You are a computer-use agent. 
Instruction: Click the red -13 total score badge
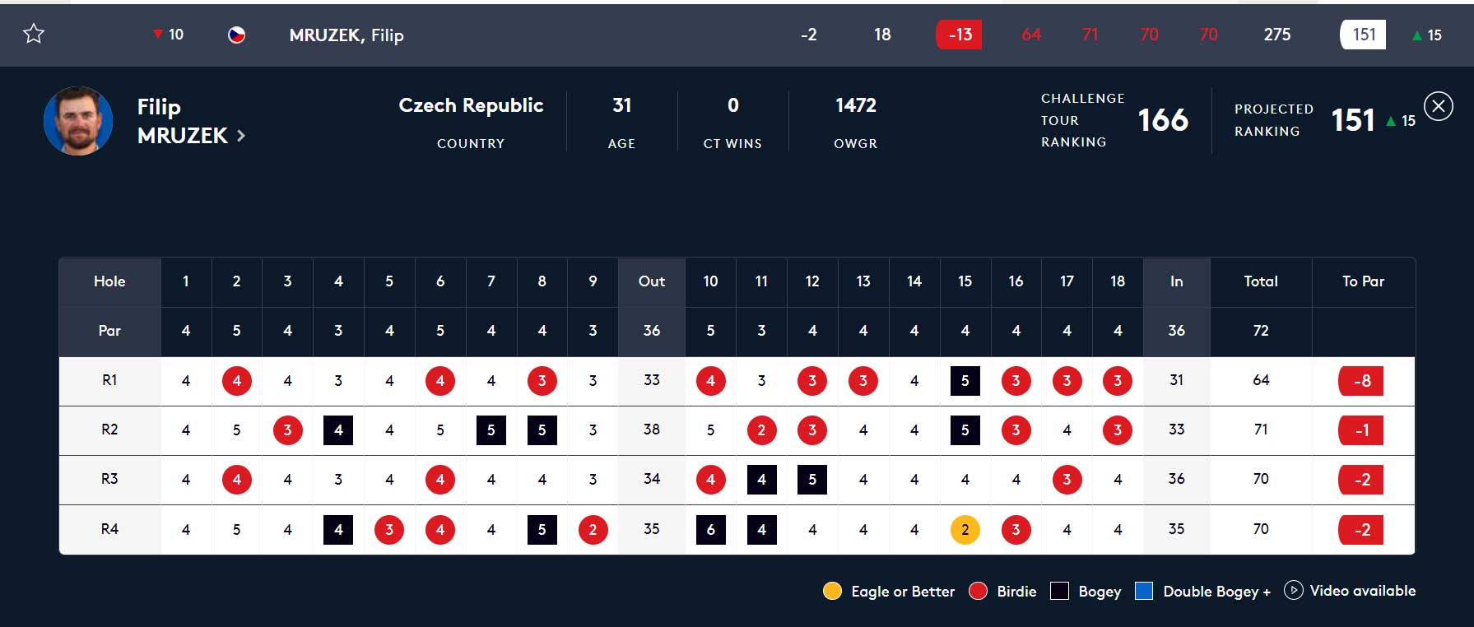coord(959,35)
